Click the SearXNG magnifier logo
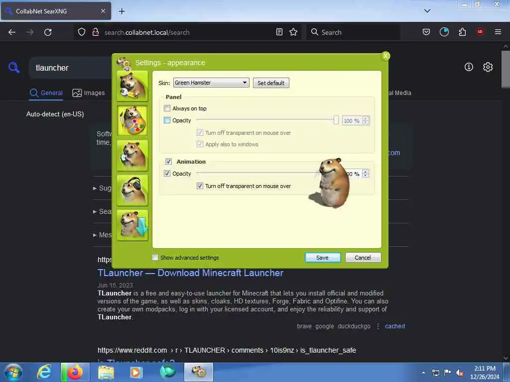 (x=13, y=67)
